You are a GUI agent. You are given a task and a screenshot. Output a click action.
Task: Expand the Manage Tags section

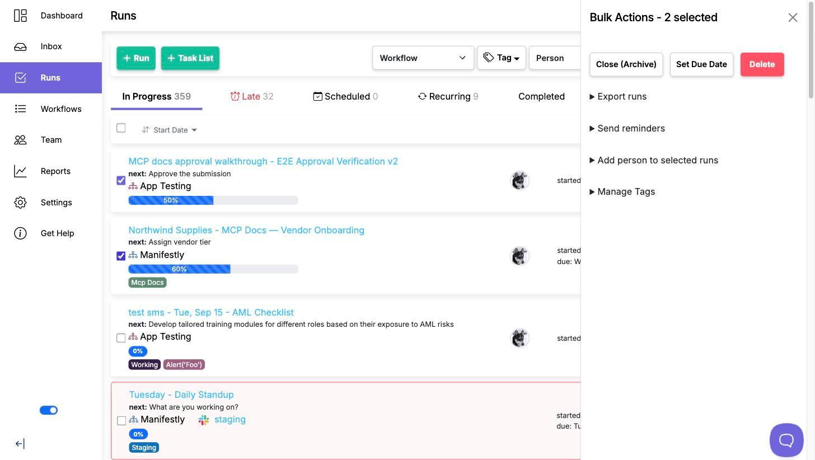click(x=622, y=192)
